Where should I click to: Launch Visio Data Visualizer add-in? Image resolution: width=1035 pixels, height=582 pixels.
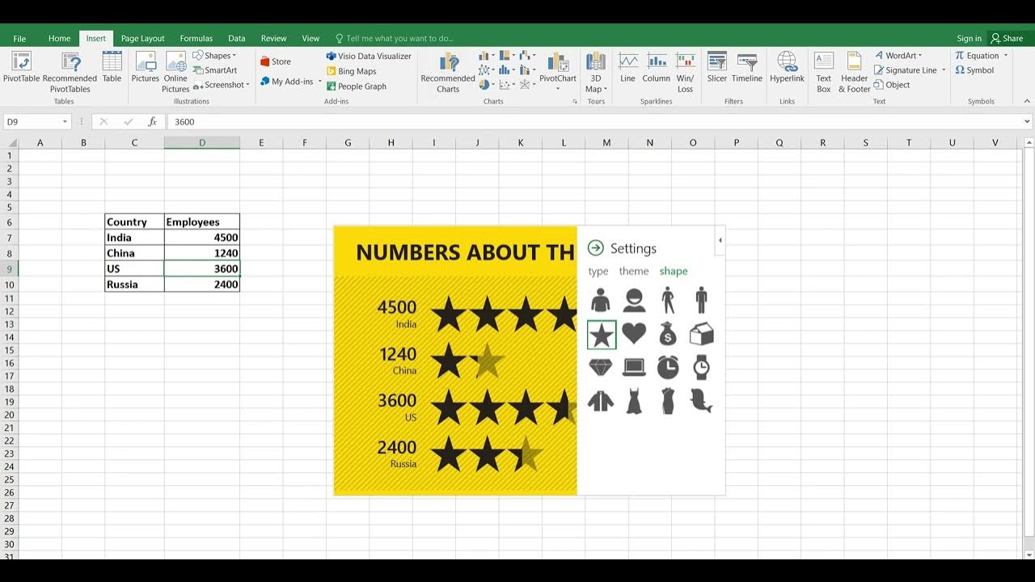(x=369, y=57)
